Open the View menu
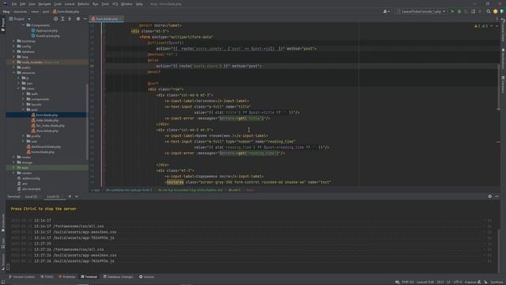The width and height of the screenshot is (506, 285). click(32, 4)
